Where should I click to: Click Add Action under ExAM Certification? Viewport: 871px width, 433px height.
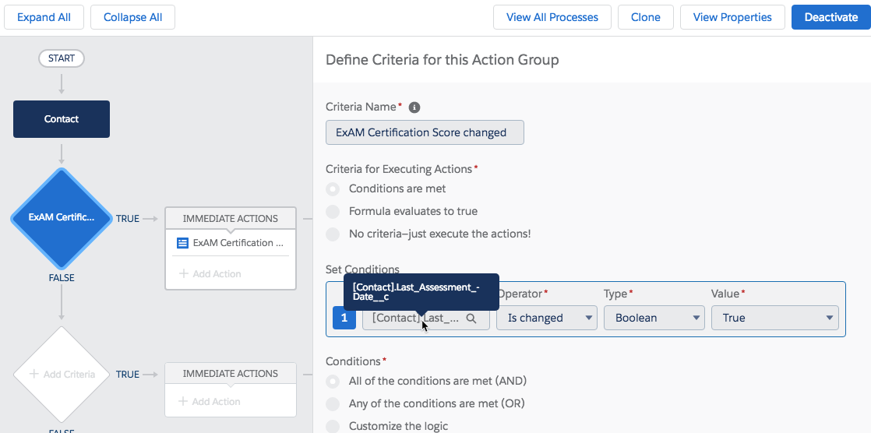pyautogui.click(x=210, y=274)
